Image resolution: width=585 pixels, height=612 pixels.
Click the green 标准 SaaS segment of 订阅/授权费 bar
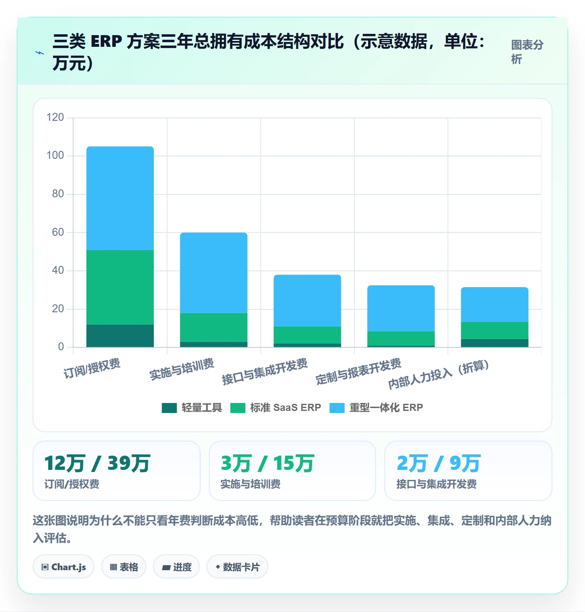pos(120,287)
